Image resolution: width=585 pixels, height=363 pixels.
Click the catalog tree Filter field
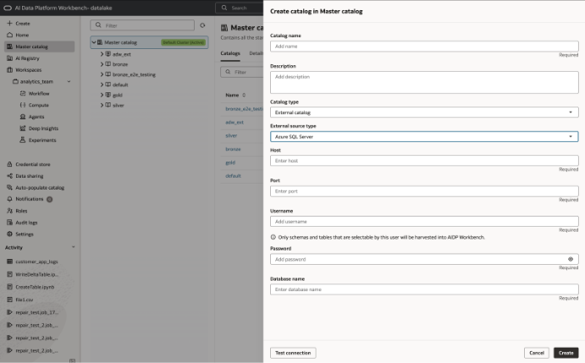(x=142, y=25)
